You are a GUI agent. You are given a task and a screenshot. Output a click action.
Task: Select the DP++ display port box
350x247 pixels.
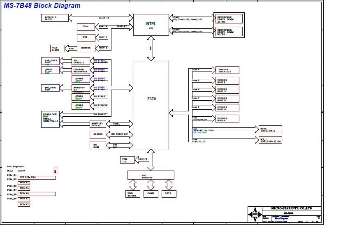(86, 27)
